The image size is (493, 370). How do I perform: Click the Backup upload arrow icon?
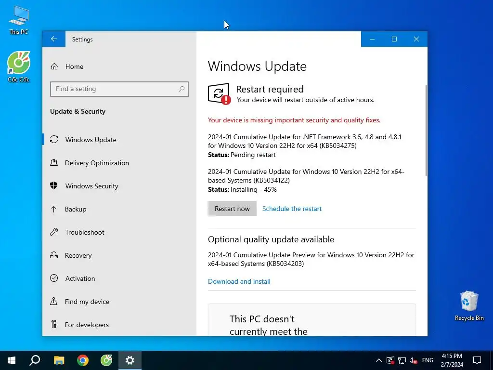[54, 209]
